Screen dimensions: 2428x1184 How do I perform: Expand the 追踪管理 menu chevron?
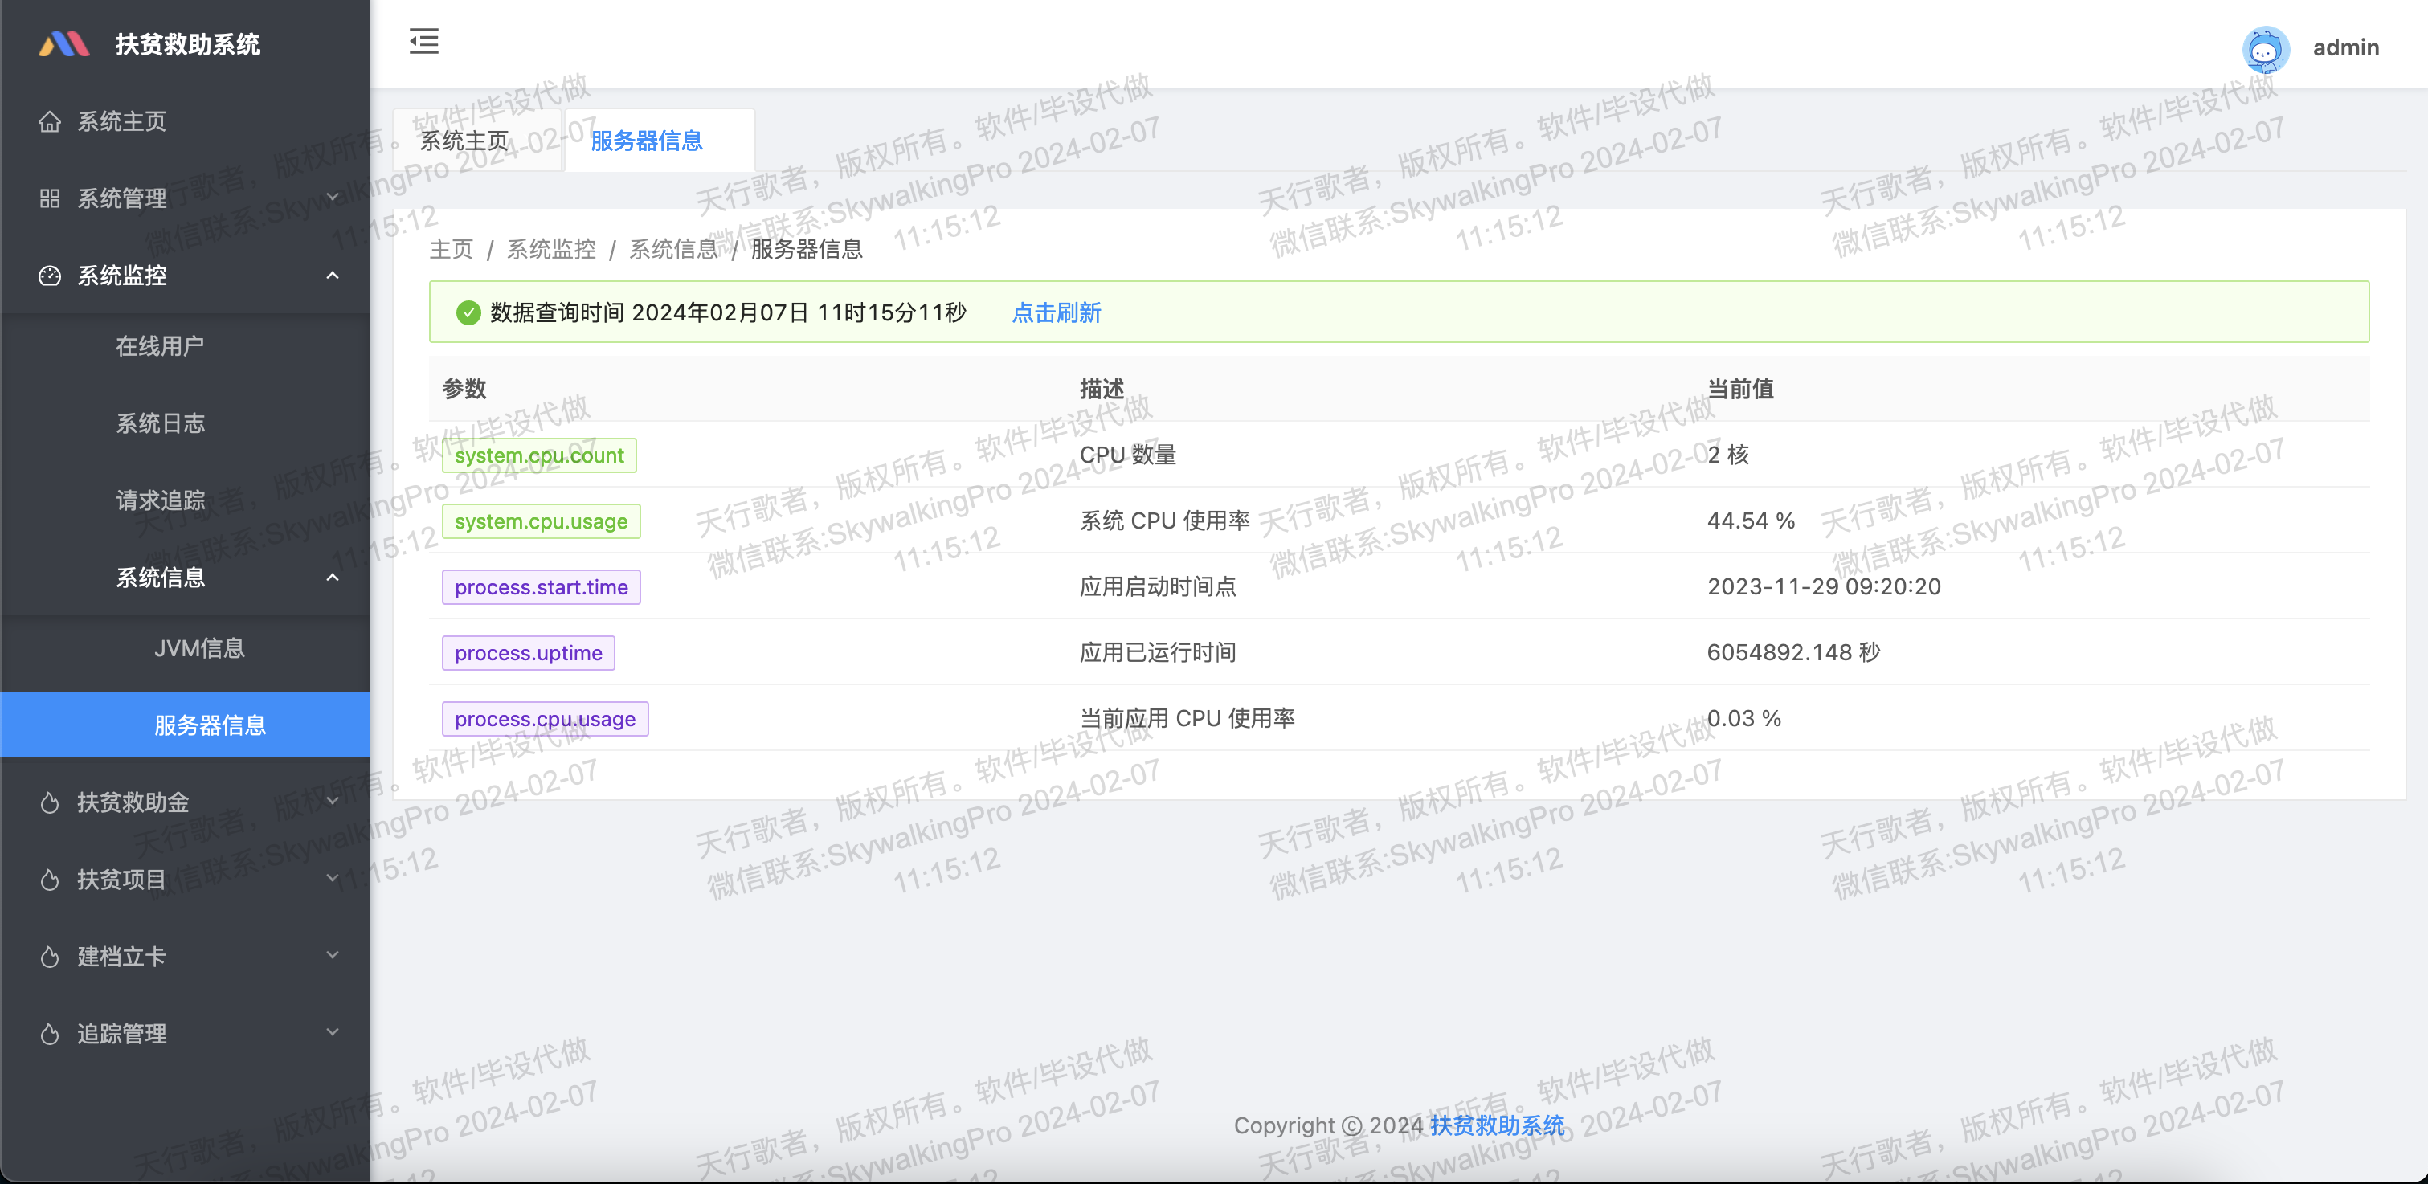click(x=333, y=1033)
